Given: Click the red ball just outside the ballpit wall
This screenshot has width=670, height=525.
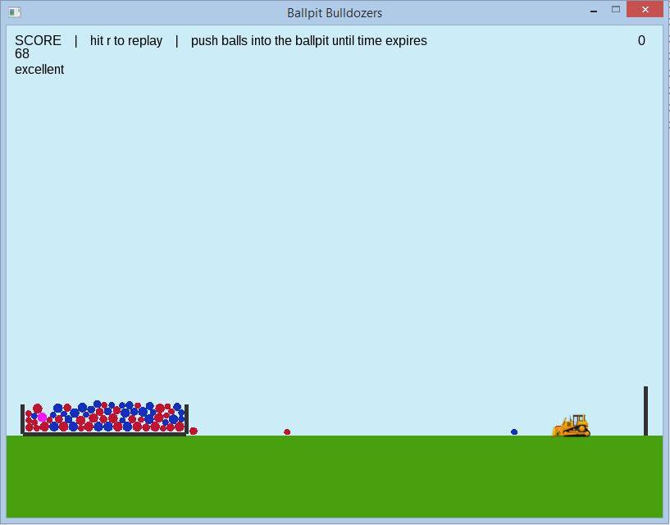Looking at the screenshot, I should click(194, 431).
